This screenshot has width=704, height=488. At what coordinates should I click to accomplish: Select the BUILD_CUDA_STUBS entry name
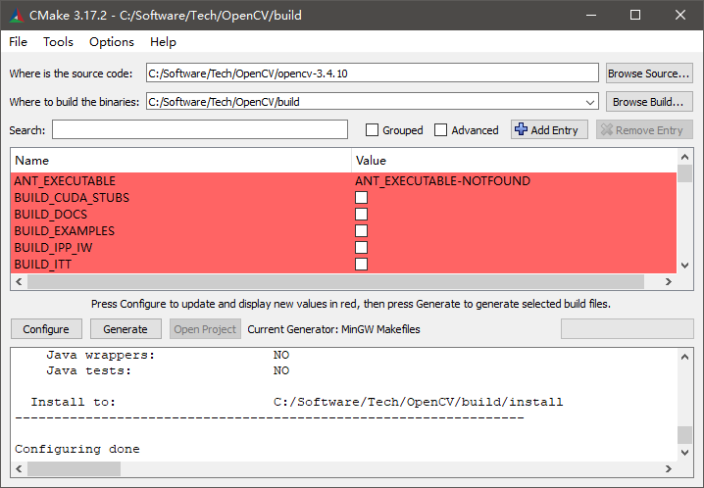[x=72, y=197]
